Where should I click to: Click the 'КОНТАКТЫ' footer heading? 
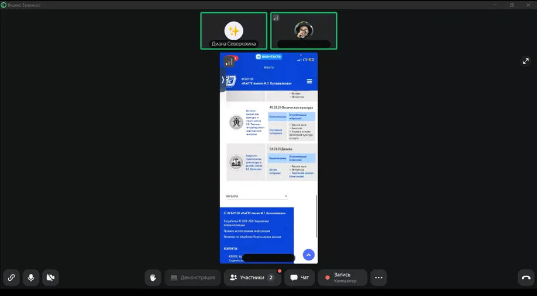230,249
